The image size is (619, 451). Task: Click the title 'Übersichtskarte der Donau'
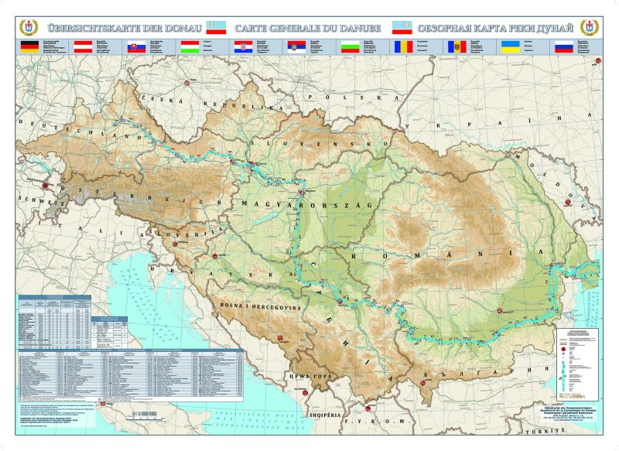(x=125, y=28)
